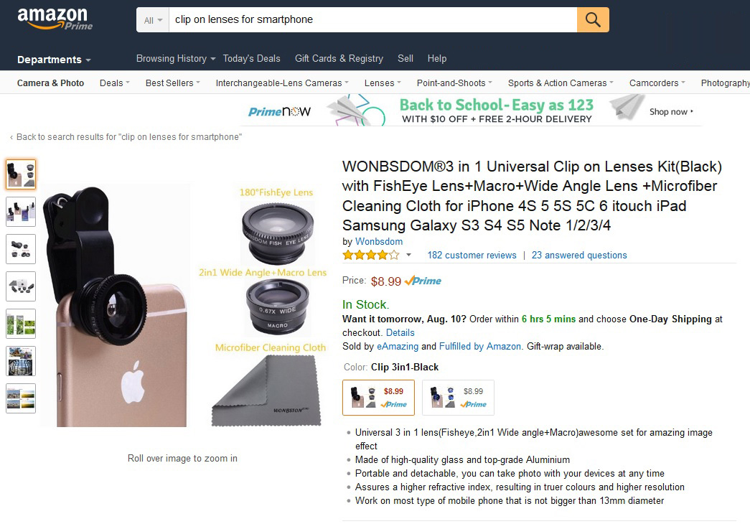Image resolution: width=750 pixels, height=524 pixels.
Task: Choose the Clip 3in1-Black color option
Action: coord(378,398)
